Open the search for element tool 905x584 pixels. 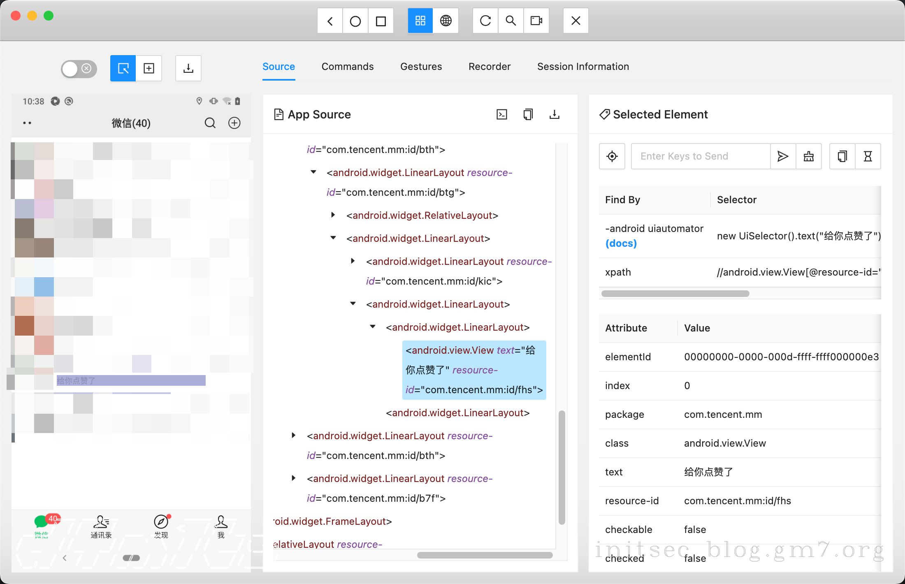click(511, 21)
